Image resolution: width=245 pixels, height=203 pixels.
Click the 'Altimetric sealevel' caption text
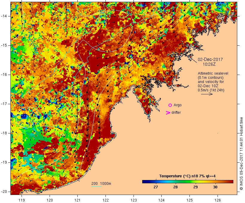213,73
